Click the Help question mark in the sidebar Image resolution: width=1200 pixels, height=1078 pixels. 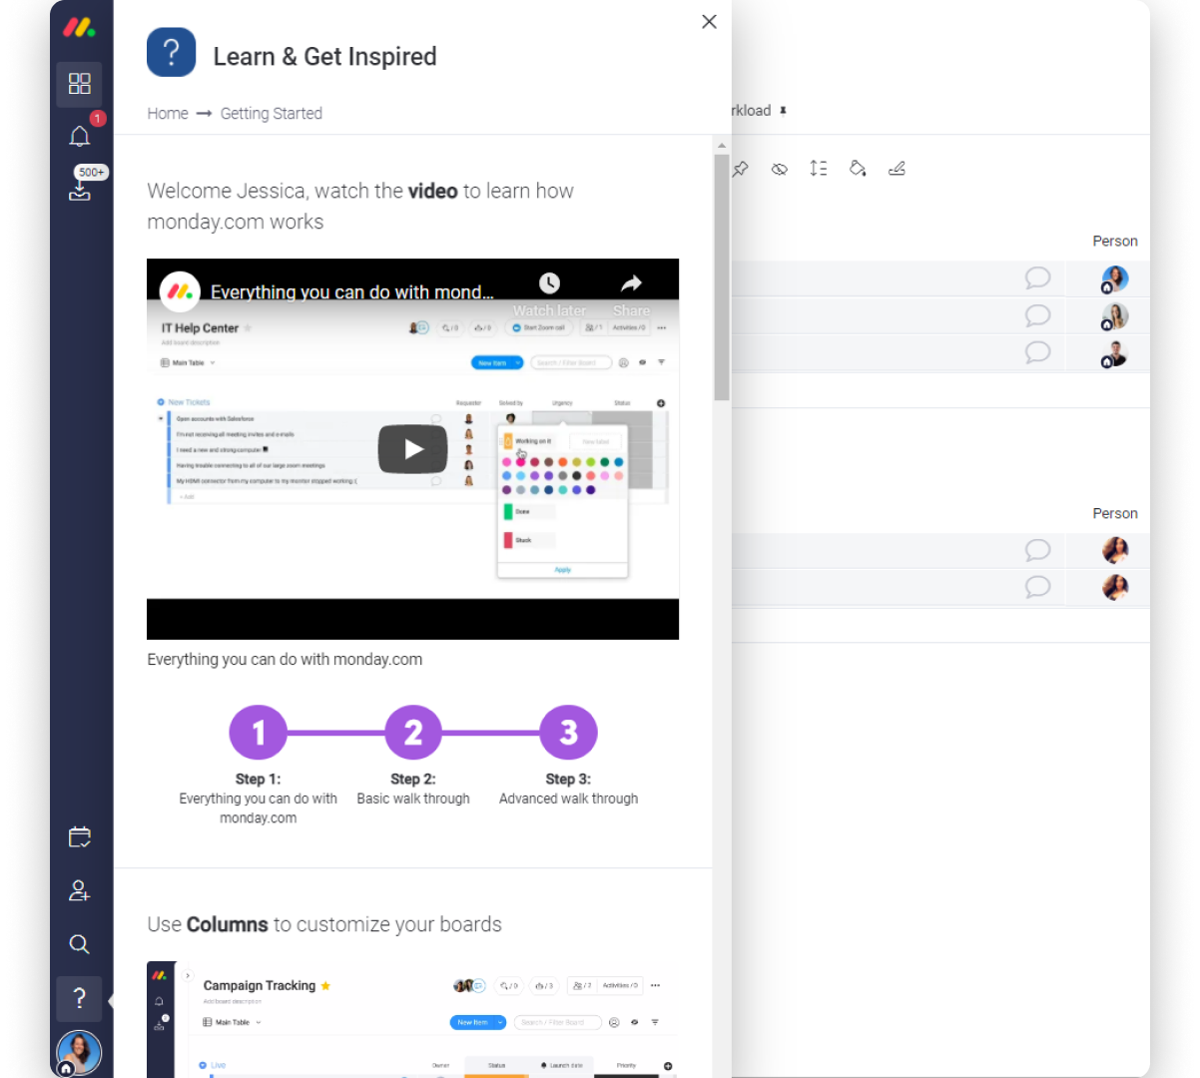79,998
